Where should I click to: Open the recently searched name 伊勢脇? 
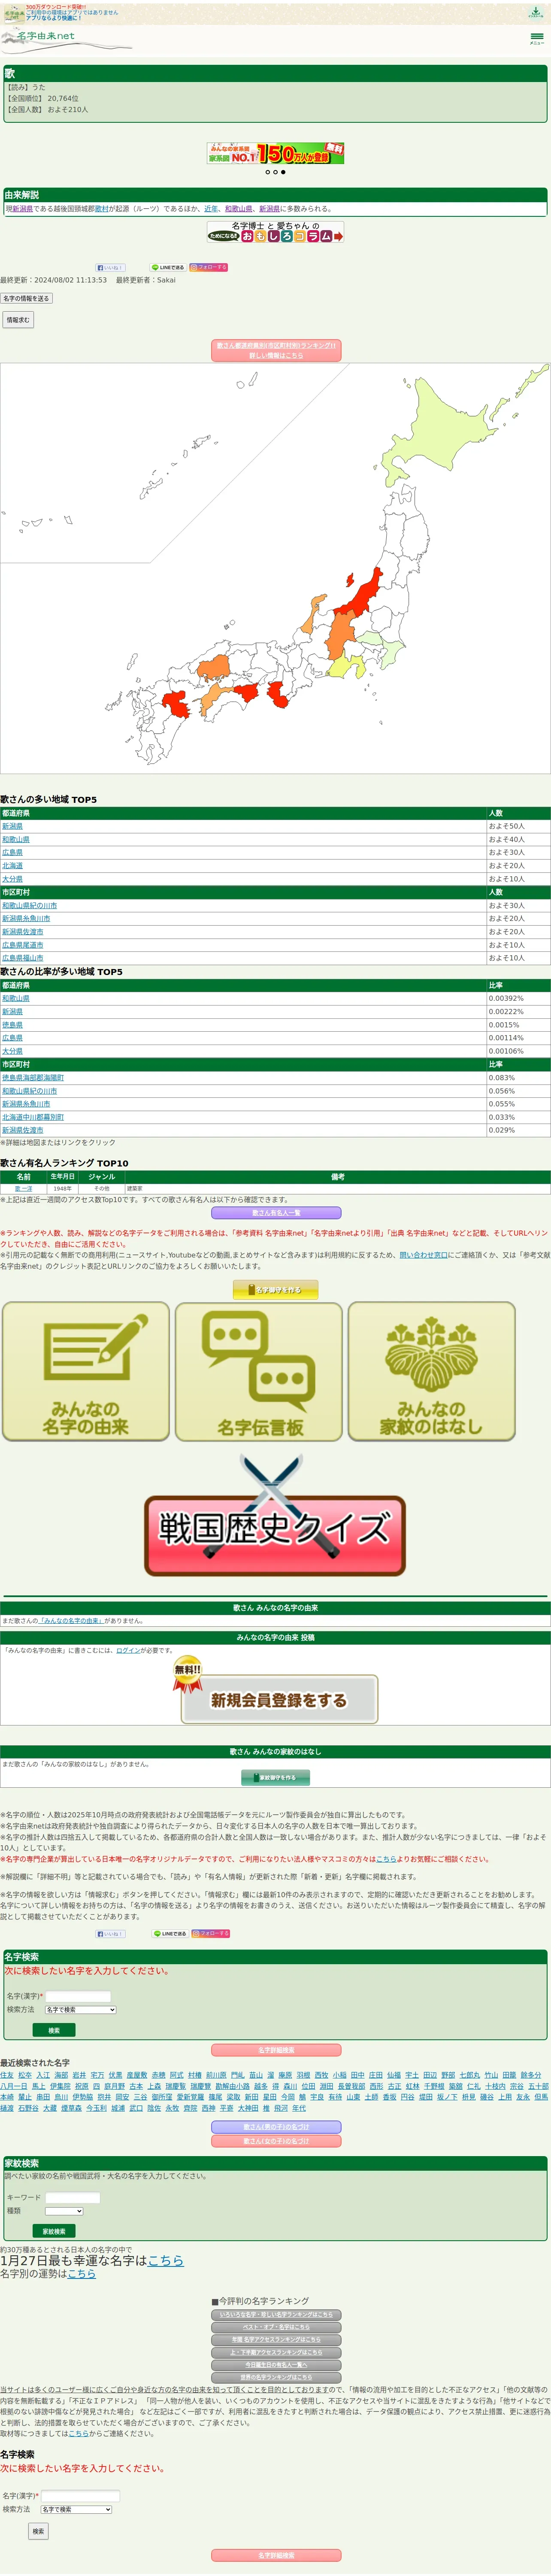pyautogui.click(x=82, y=2097)
